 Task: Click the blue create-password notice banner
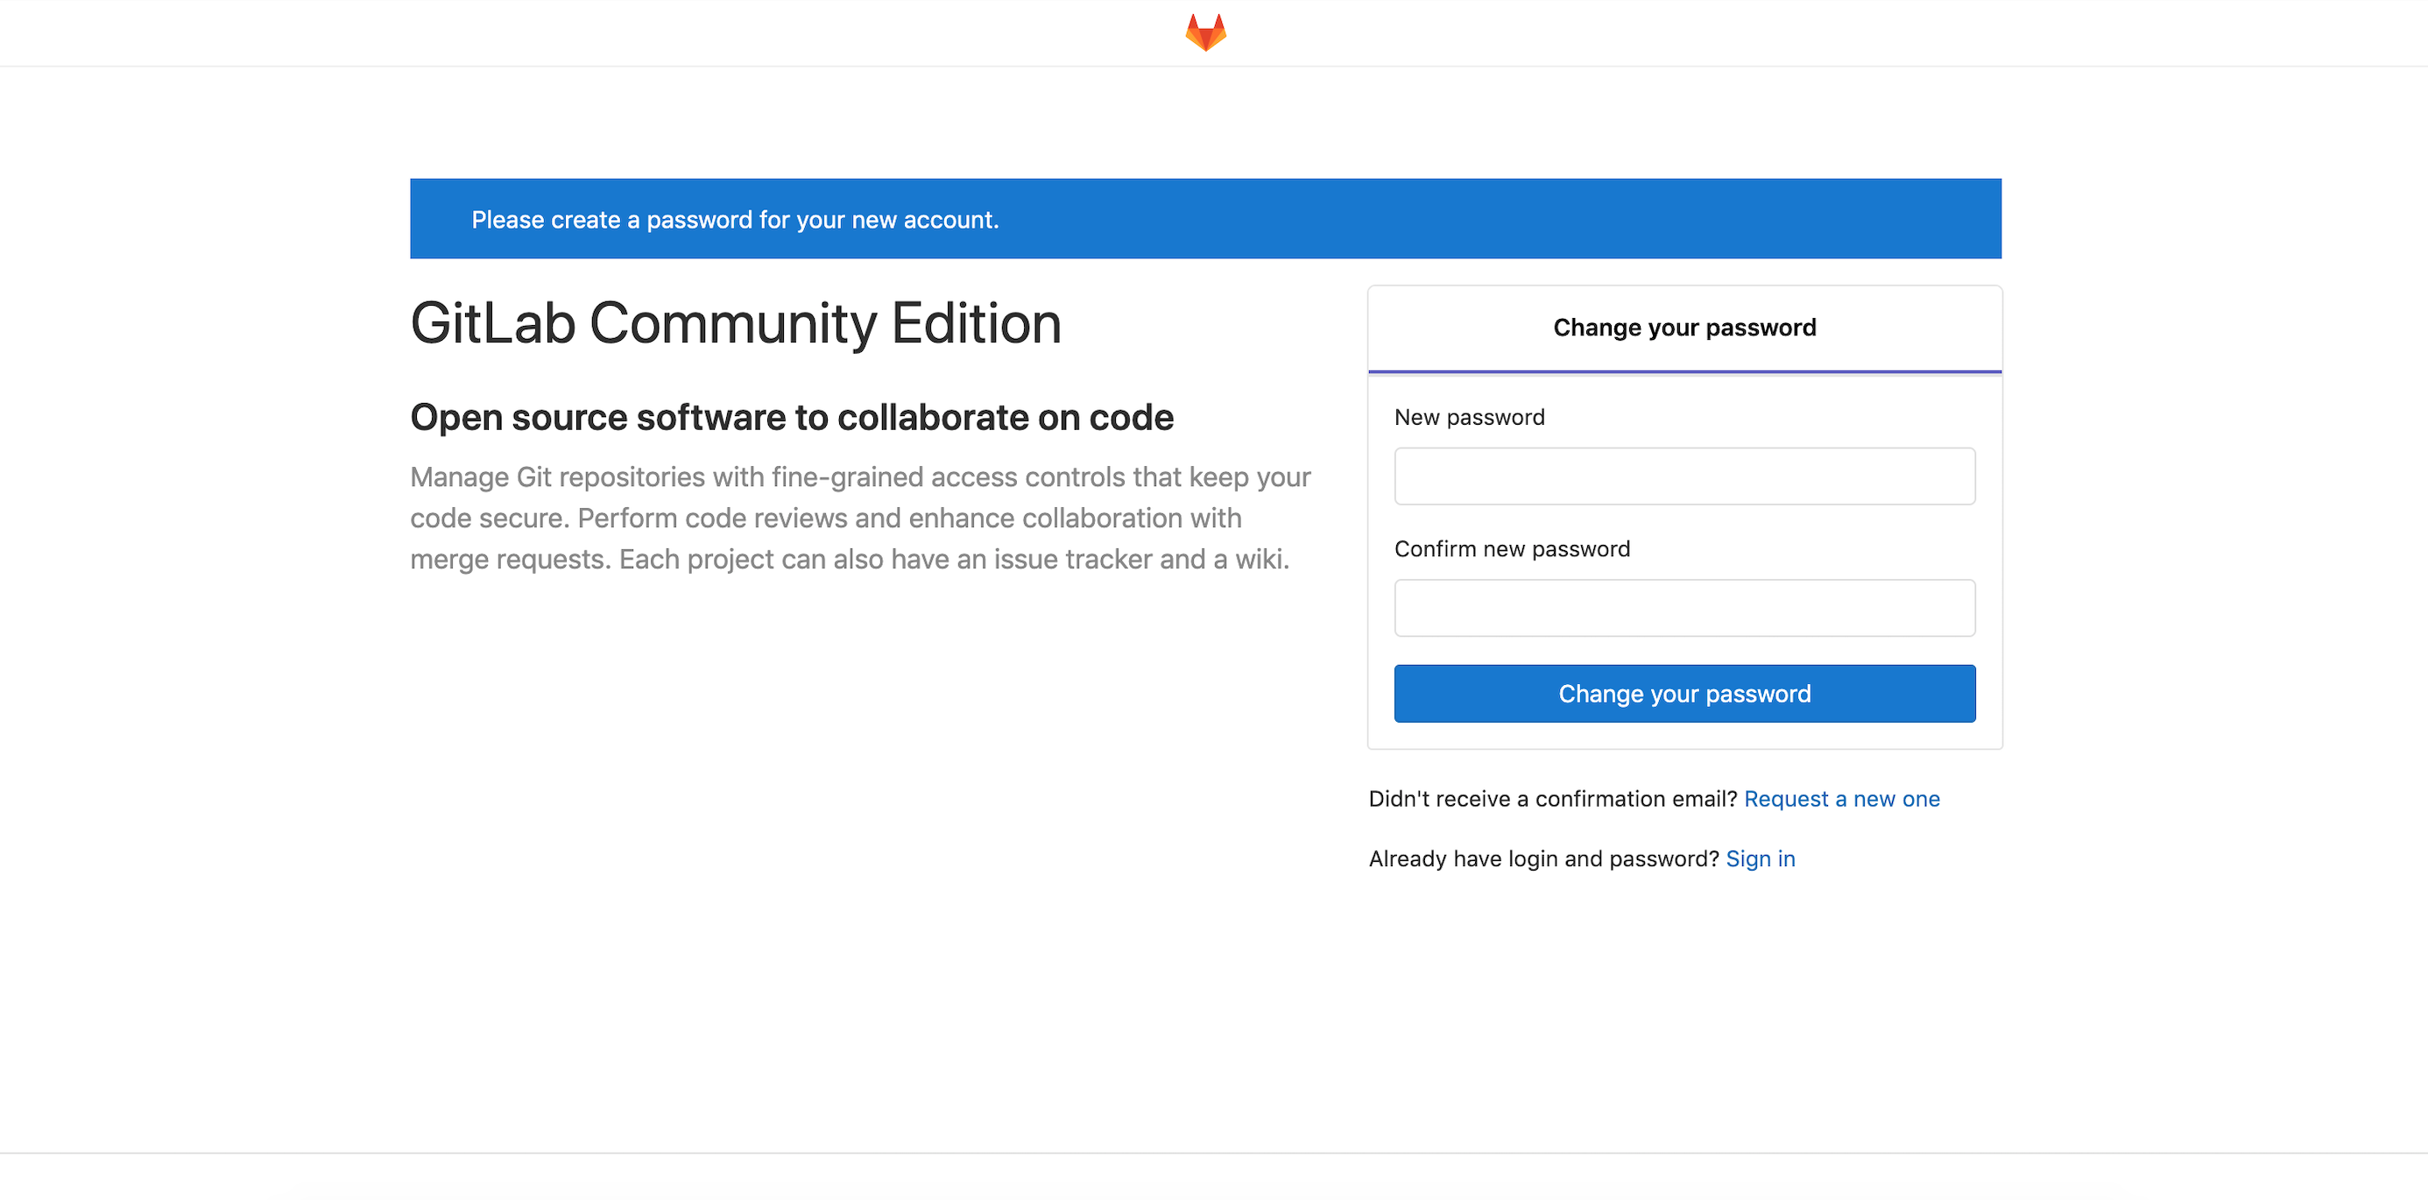tap(1508, 219)
